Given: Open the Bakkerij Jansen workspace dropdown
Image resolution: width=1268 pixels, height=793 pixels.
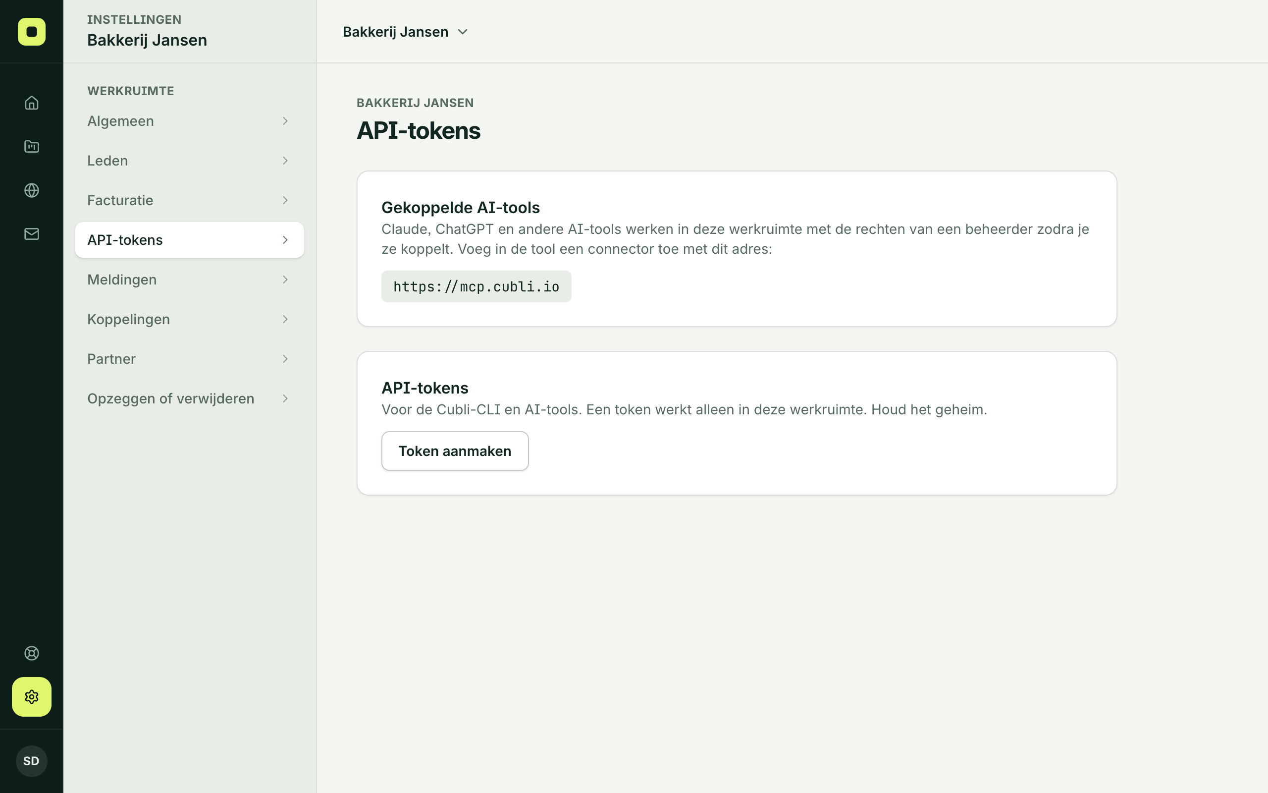Looking at the screenshot, I should (x=405, y=32).
